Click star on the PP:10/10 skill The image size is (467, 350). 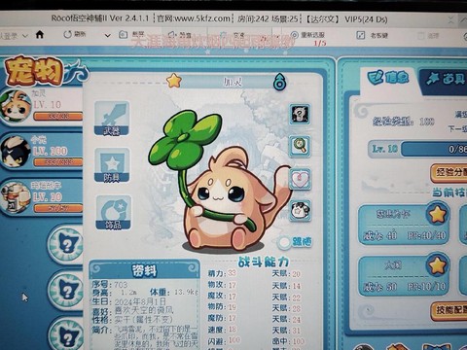[x=437, y=265]
